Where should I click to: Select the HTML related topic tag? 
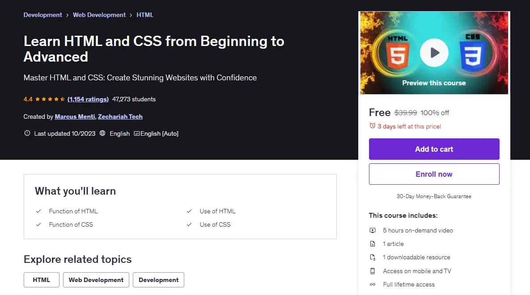click(x=41, y=280)
